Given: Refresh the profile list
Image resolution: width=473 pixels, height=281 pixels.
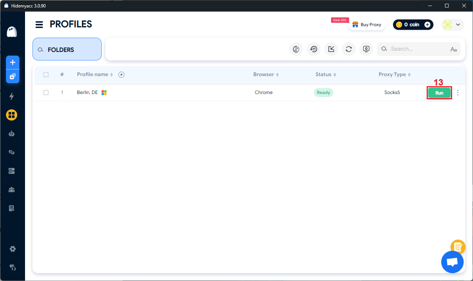Looking at the screenshot, I should pyautogui.click(x=349, y=49).
